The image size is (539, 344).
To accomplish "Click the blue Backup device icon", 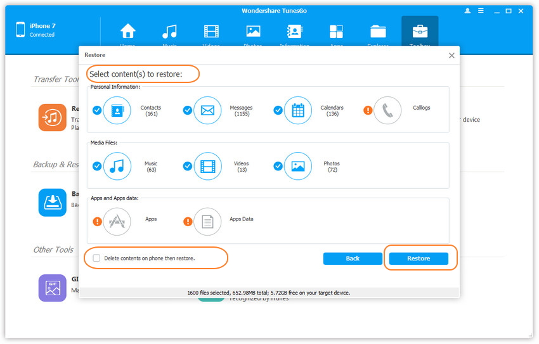I will [x=52, y=203].
